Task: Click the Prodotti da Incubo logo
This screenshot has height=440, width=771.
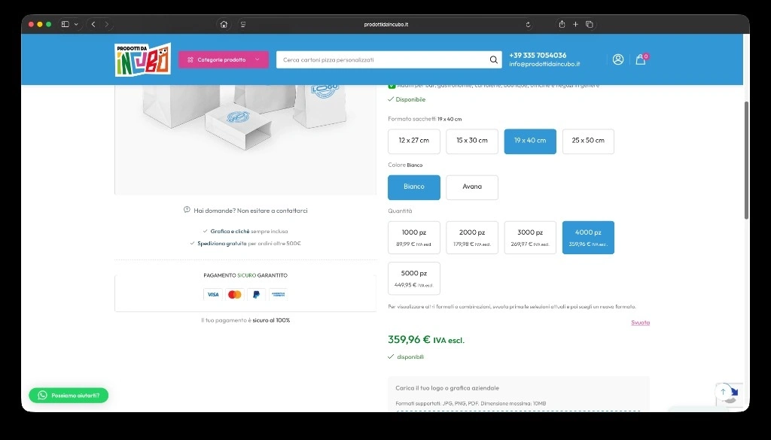Action: (142, 59)
